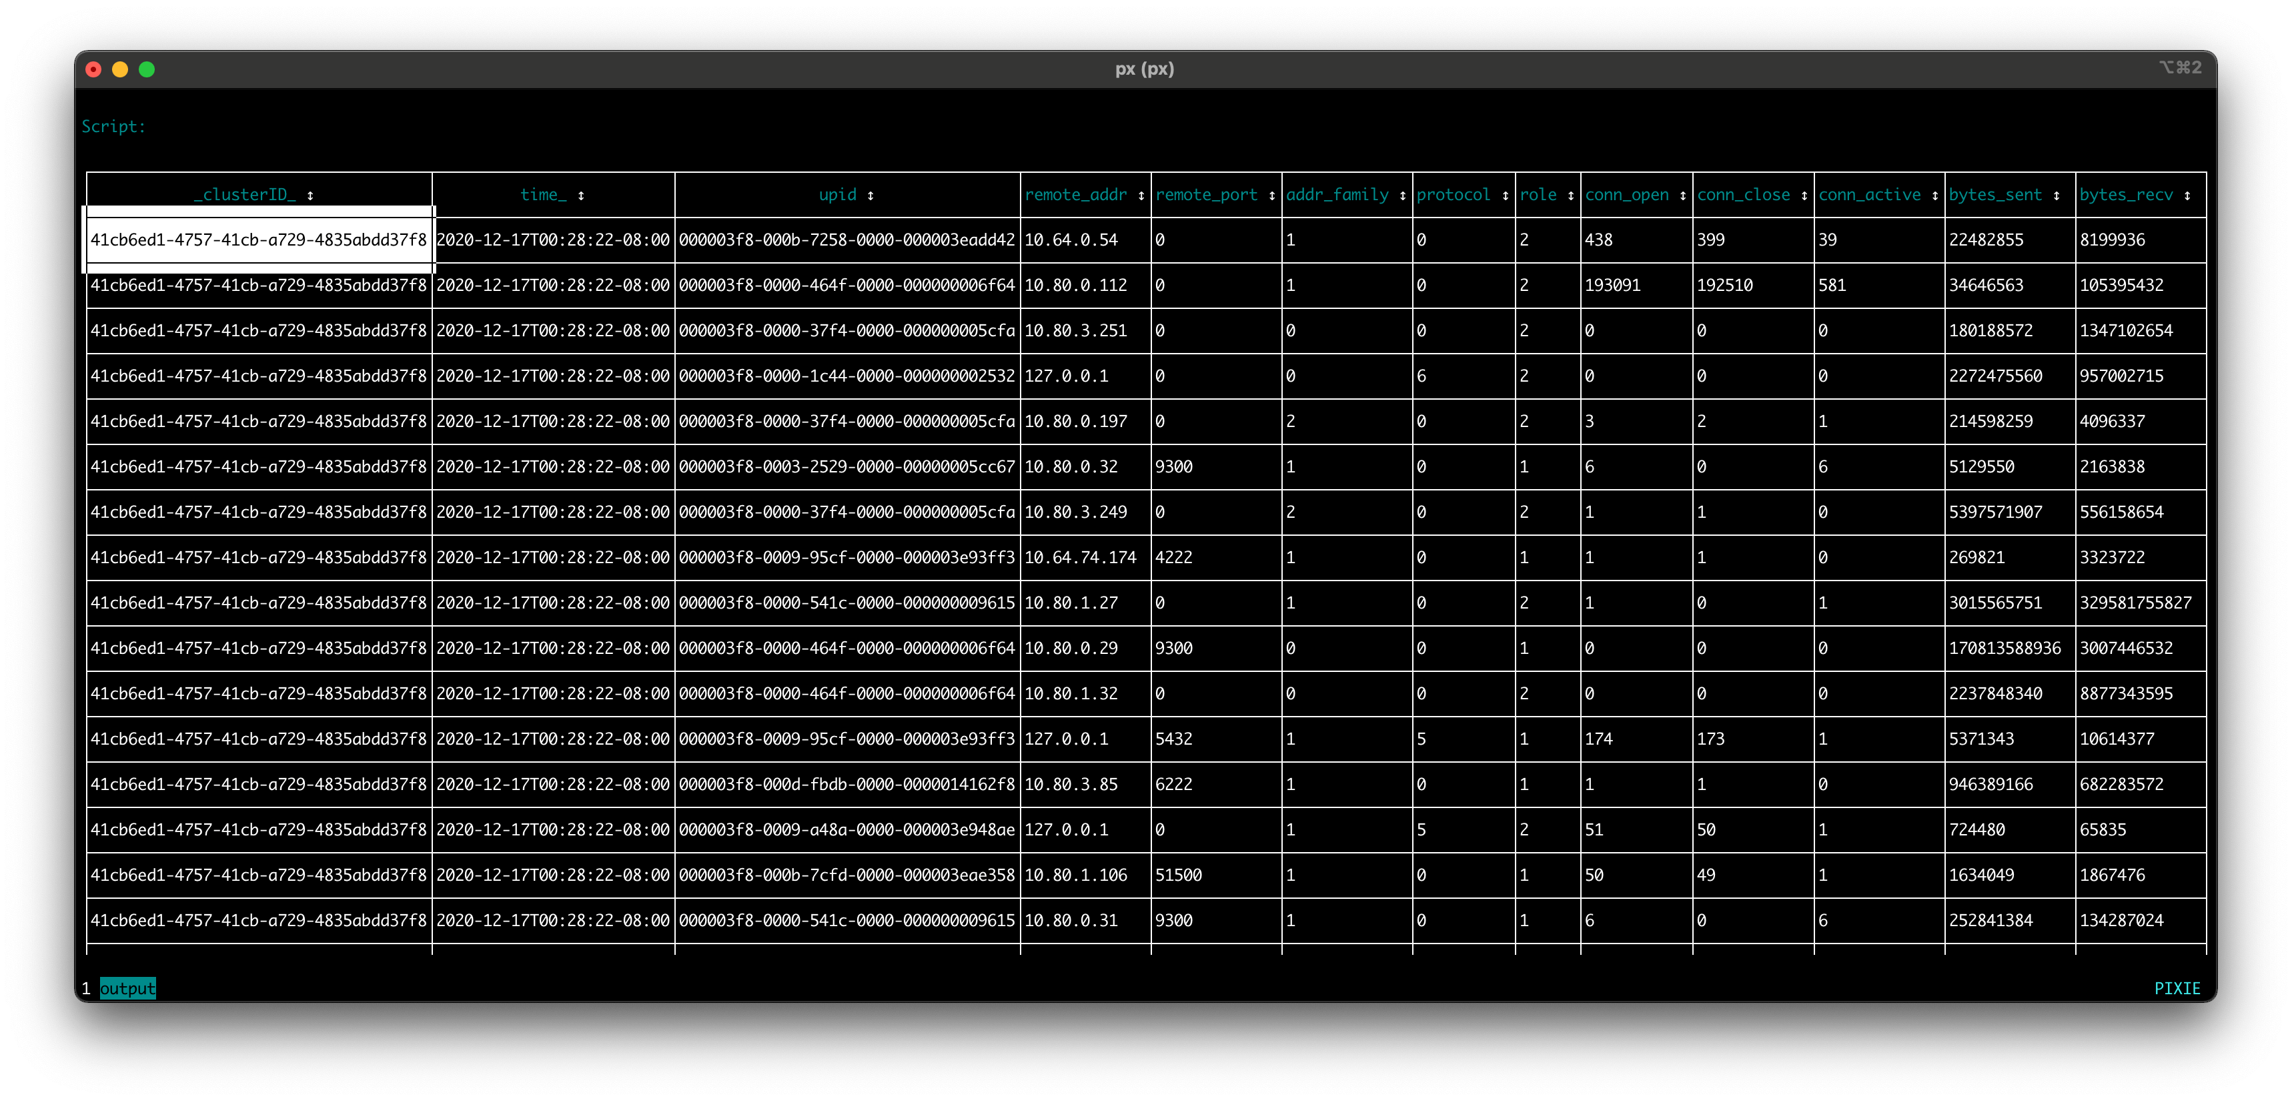Click conn_open column sort arrow
The image size is (2292, 1101).
click(x=1682, y=196)
